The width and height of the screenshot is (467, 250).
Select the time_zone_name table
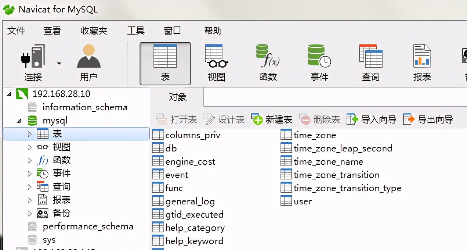[x=328, y=162]
